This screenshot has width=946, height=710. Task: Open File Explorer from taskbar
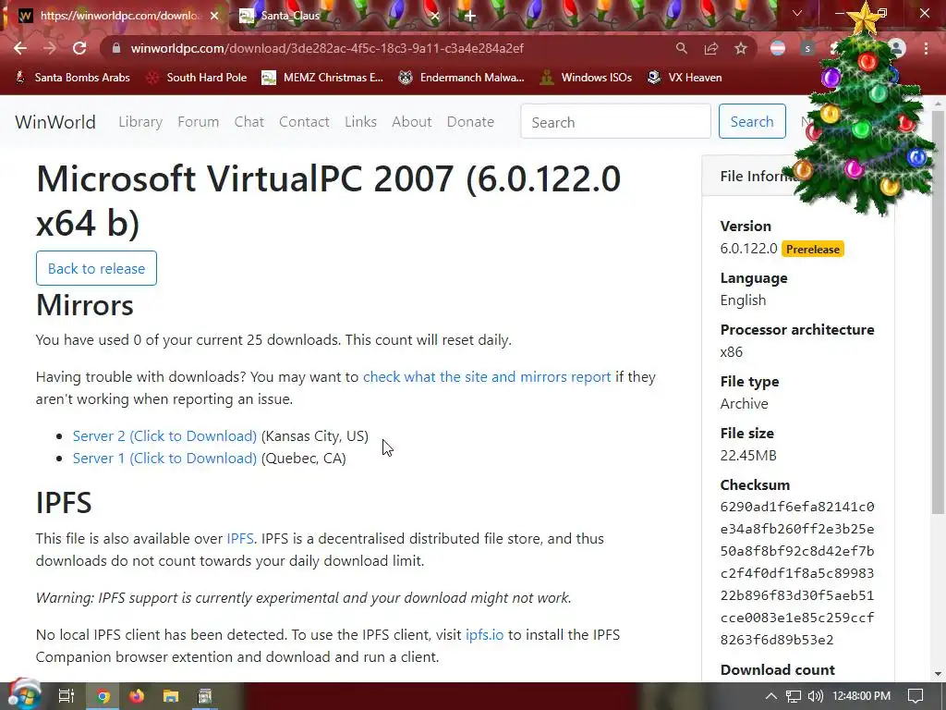click(x=171, y=696)
